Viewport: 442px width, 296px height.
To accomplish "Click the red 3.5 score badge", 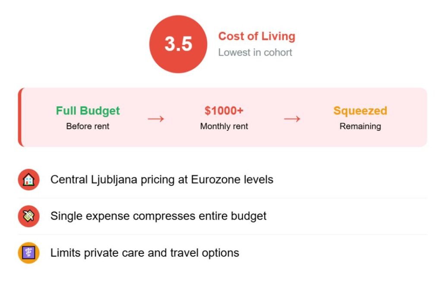I will click(178, 44).
